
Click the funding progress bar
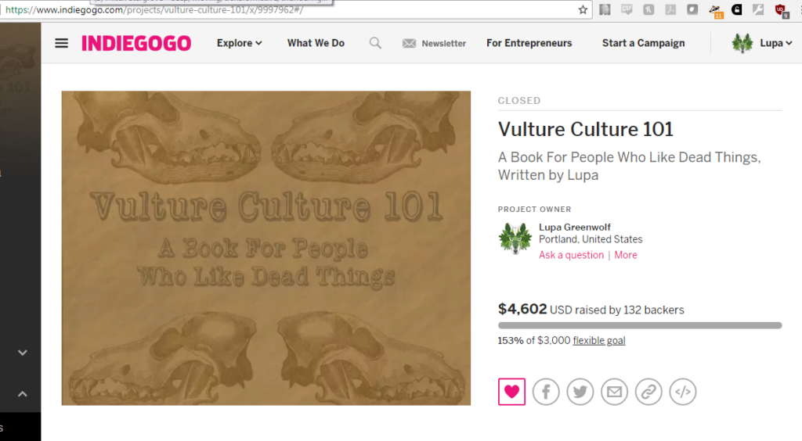(640, 325)
